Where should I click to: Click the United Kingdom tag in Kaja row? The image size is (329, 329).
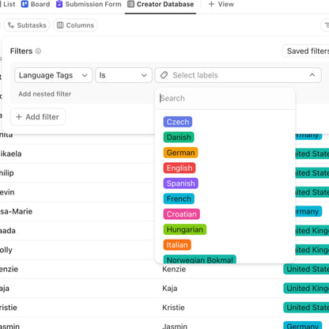[306, 289]
